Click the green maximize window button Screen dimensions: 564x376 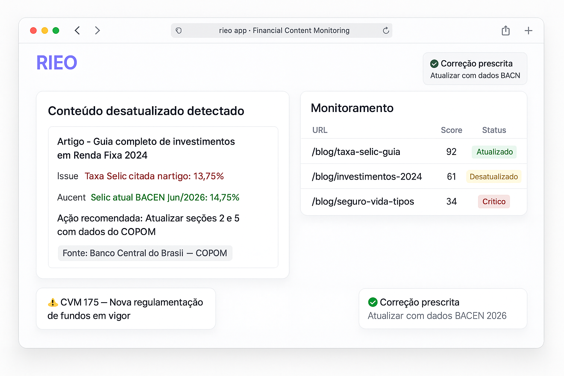click(56, 30)
